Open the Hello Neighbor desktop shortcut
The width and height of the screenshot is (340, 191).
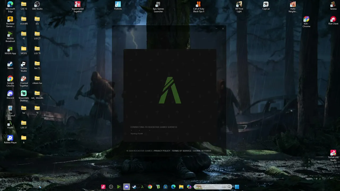(293, 7)
